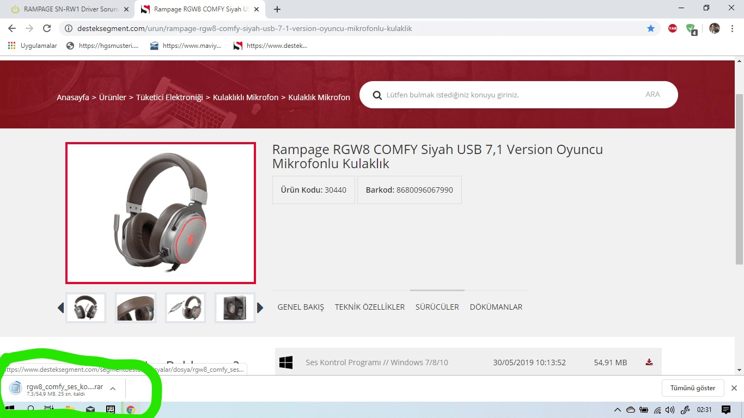
Task: Open the main headset product image
Action: tap(161, 213)
